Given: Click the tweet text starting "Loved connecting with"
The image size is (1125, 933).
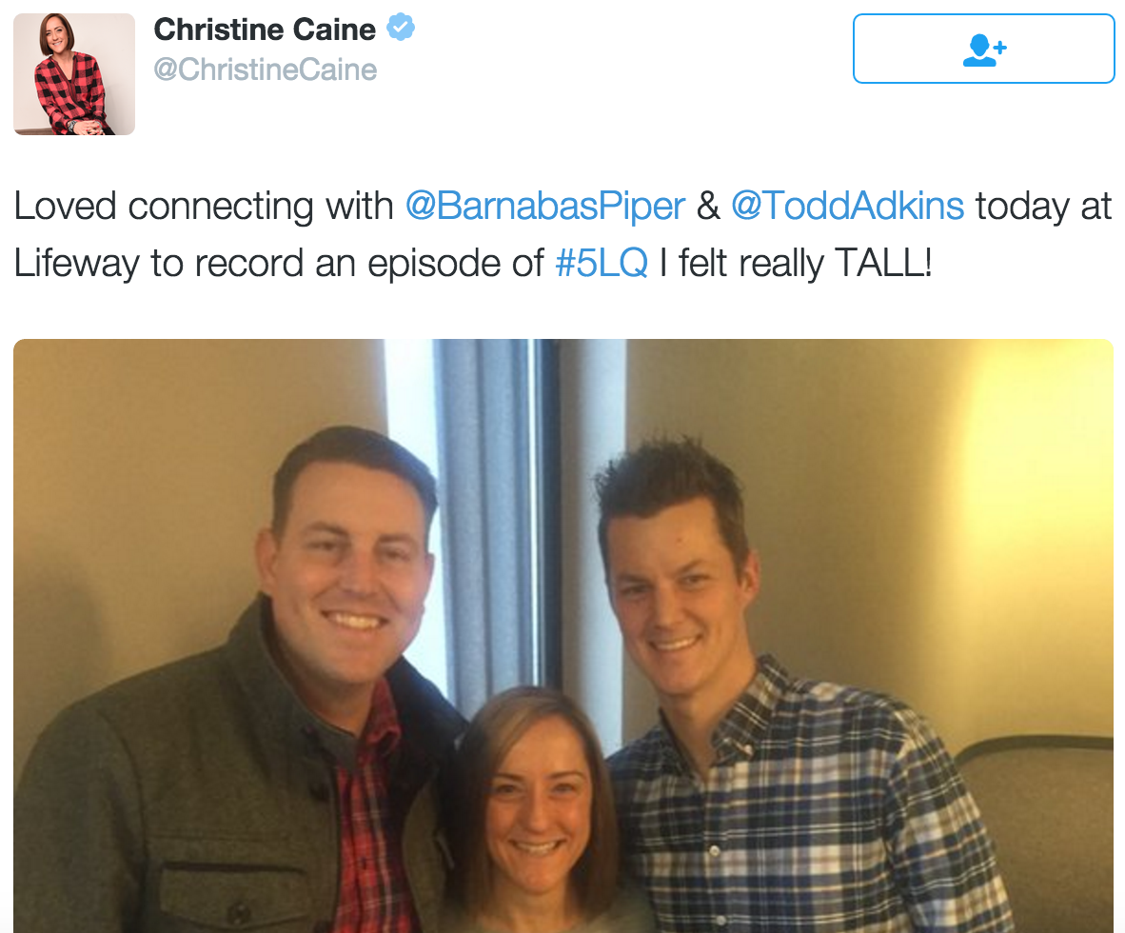Looking at the screenshot, I should click(562, 235).
